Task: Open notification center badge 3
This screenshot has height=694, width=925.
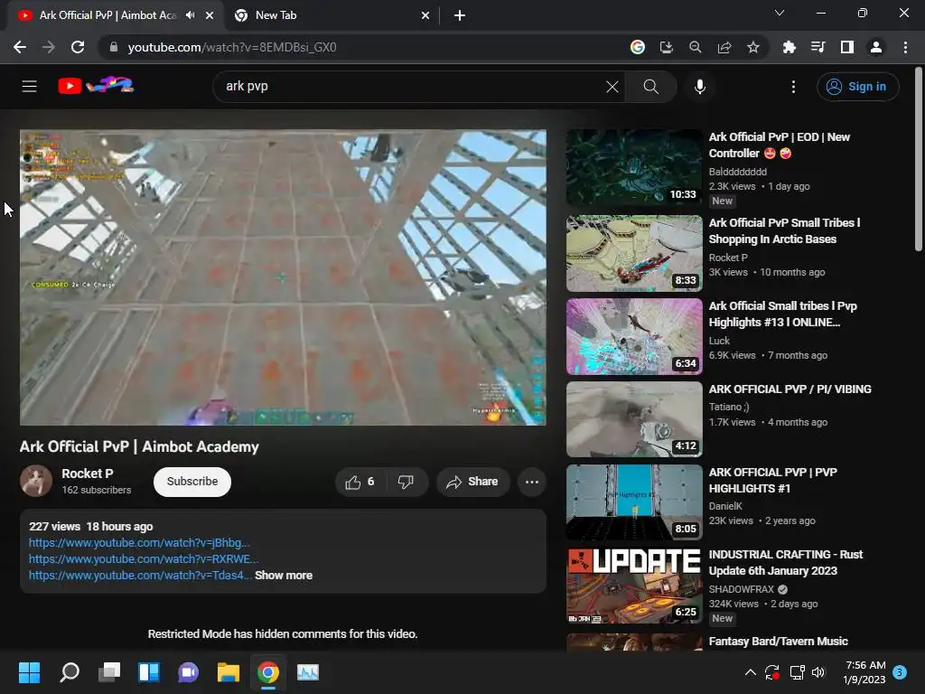Action: (900, 672)
